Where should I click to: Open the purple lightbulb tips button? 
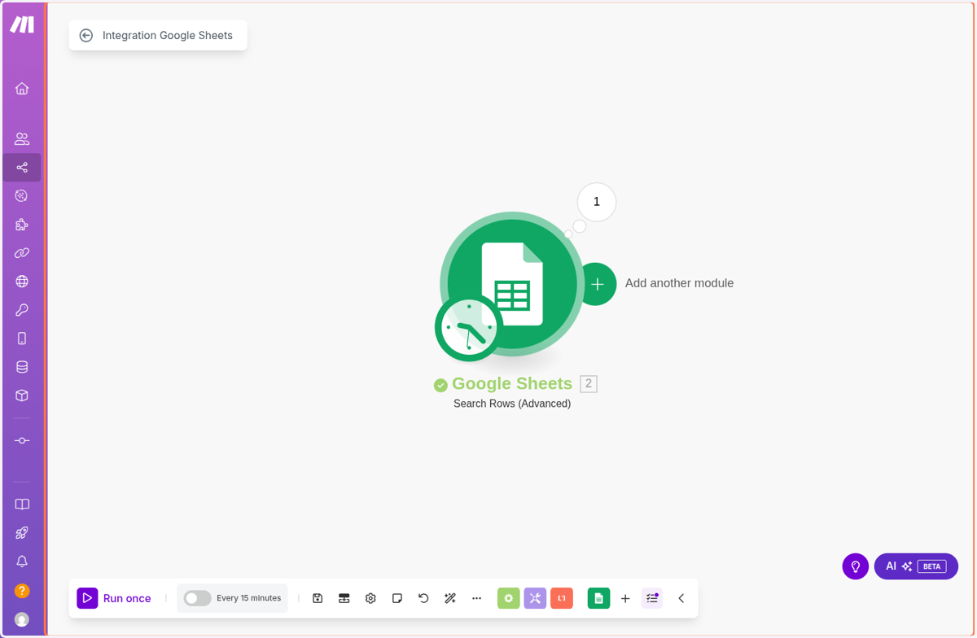pyautogui.click(x=856, y=566)
